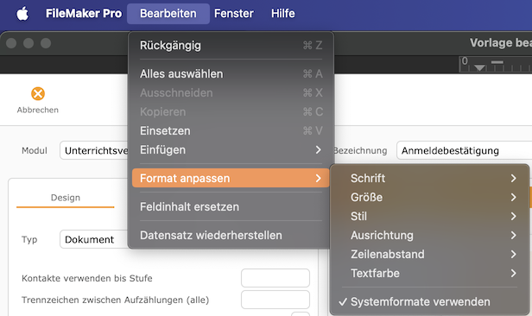Choose Feldinhalt ersetzen

pyautogui.click(x=231, y=206)
